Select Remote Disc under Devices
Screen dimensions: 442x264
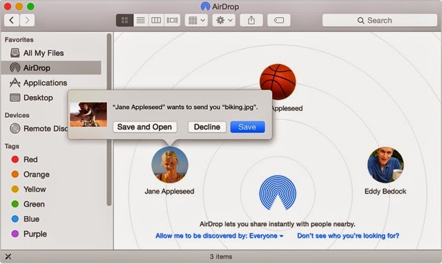pyautogui.click(x=35, y=129)
